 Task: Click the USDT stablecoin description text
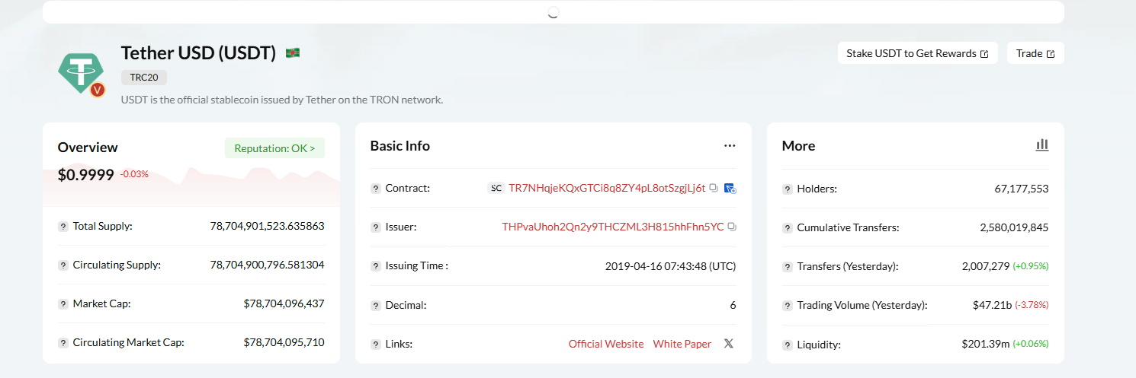coord(282,100)
